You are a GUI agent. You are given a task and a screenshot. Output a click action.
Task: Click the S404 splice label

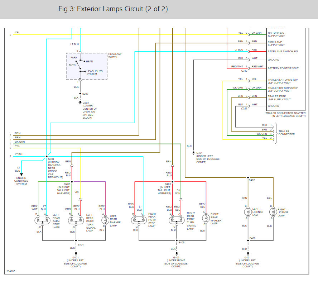(81, 244)
